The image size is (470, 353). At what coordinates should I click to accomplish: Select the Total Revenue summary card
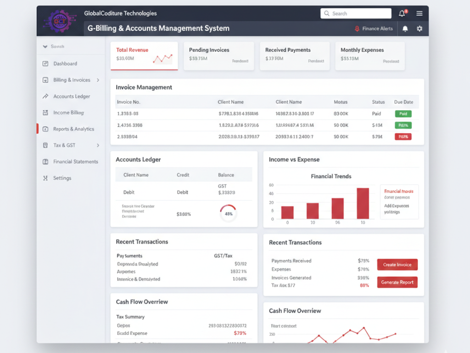tap(144, 56)
